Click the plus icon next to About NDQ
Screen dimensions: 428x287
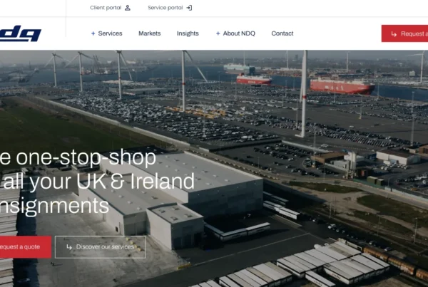click(218, 33)
